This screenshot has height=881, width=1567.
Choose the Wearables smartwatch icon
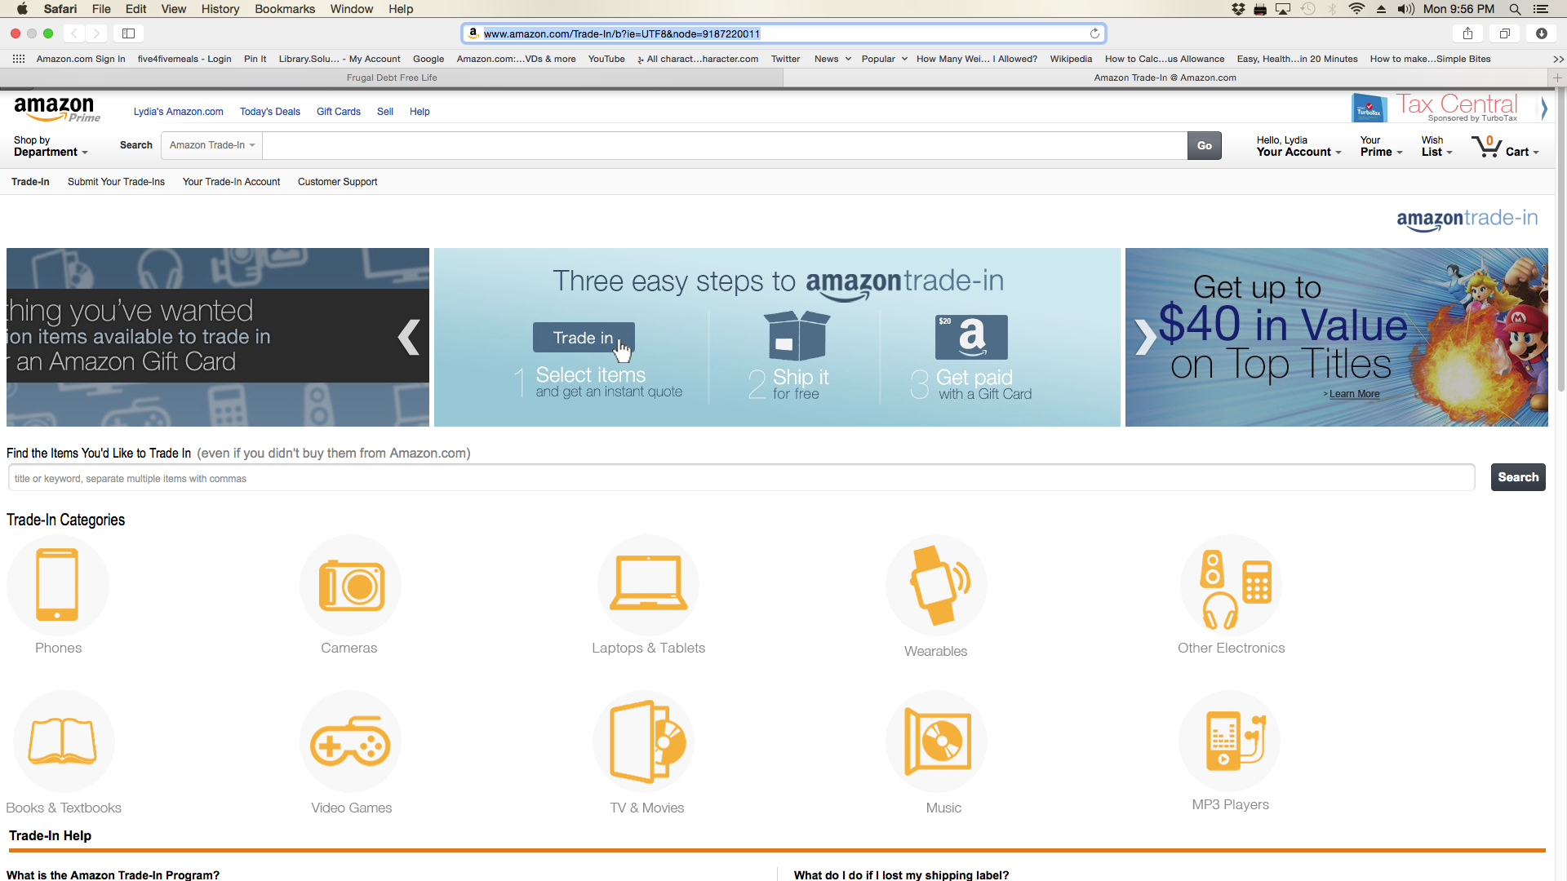[x=936, y=585]
